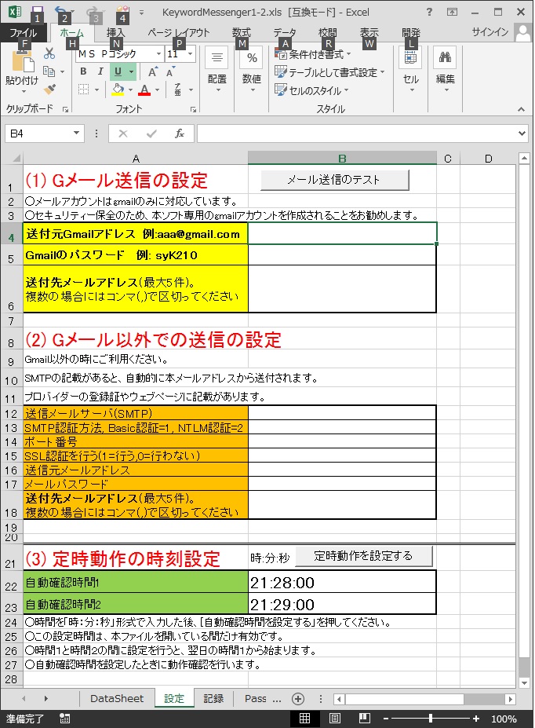Switch to the Developer (開発) tab
Viewport: 535px width, 728px height.
tap(411, 32)
